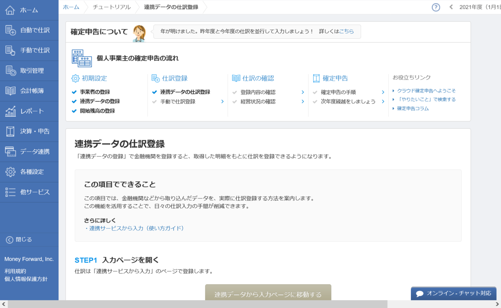Open the 手動で仕訳 sidebar menu

[29, 50]
